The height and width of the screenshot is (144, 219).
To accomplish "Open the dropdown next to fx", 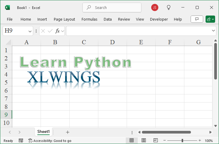I will 62,31.
